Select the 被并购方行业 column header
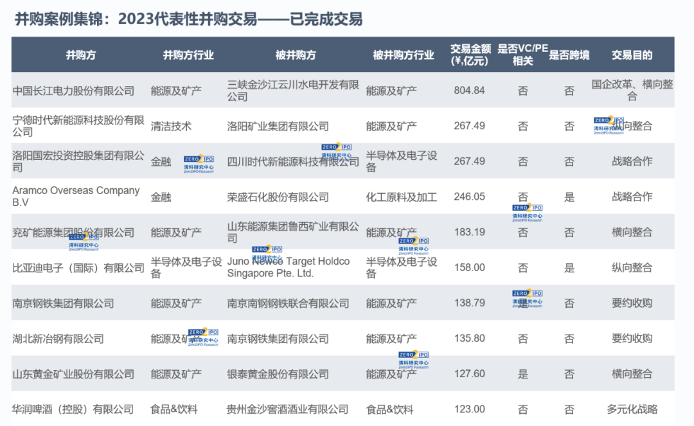The width and height of the screenshot is (694, 426). tap(403, 55)
